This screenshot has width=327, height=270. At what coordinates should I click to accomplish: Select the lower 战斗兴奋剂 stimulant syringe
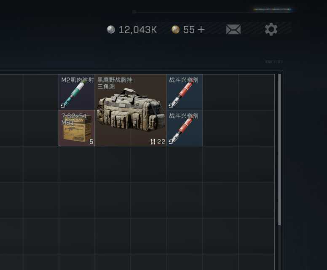[x=185, y=128]
